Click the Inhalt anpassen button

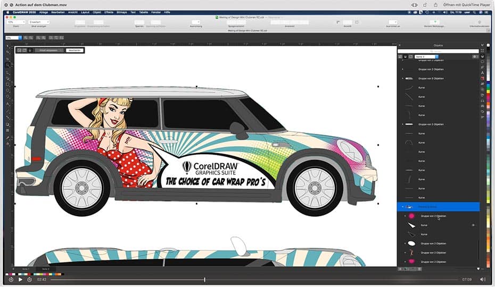coord(48,50)
